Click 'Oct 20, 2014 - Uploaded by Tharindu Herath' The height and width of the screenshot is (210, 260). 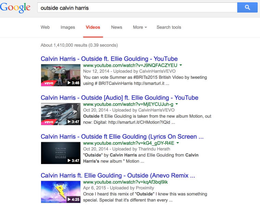click(x=127, y=149)
